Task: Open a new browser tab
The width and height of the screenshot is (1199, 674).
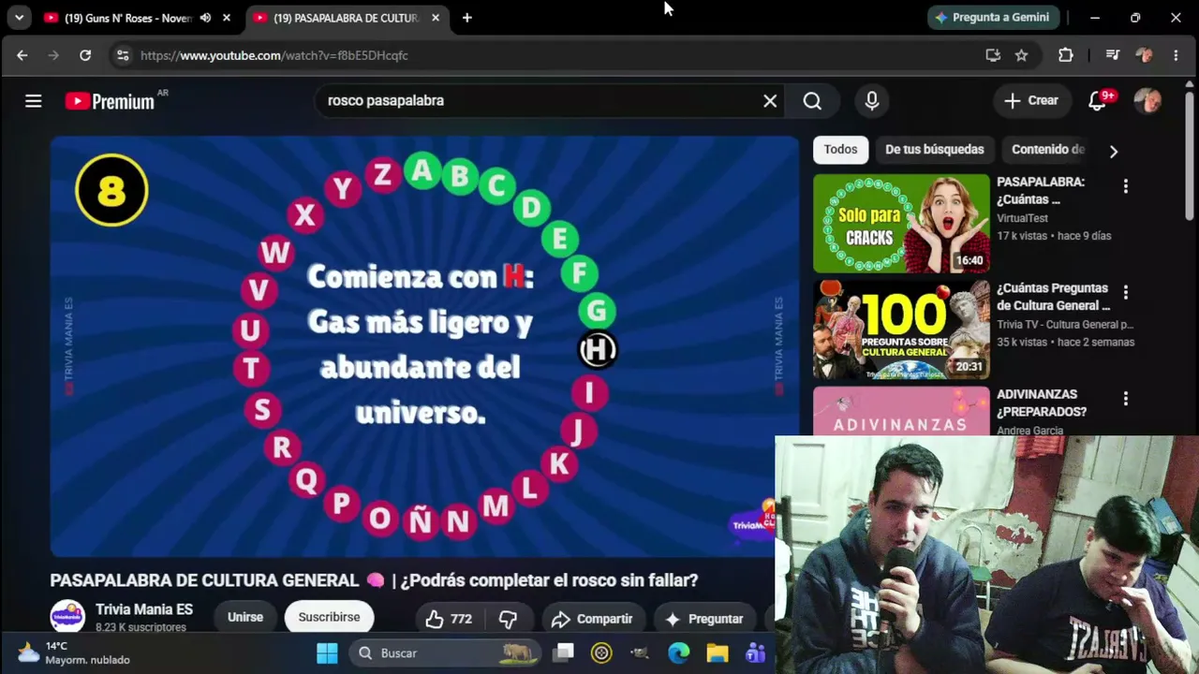Action: [x=467, y=18]
